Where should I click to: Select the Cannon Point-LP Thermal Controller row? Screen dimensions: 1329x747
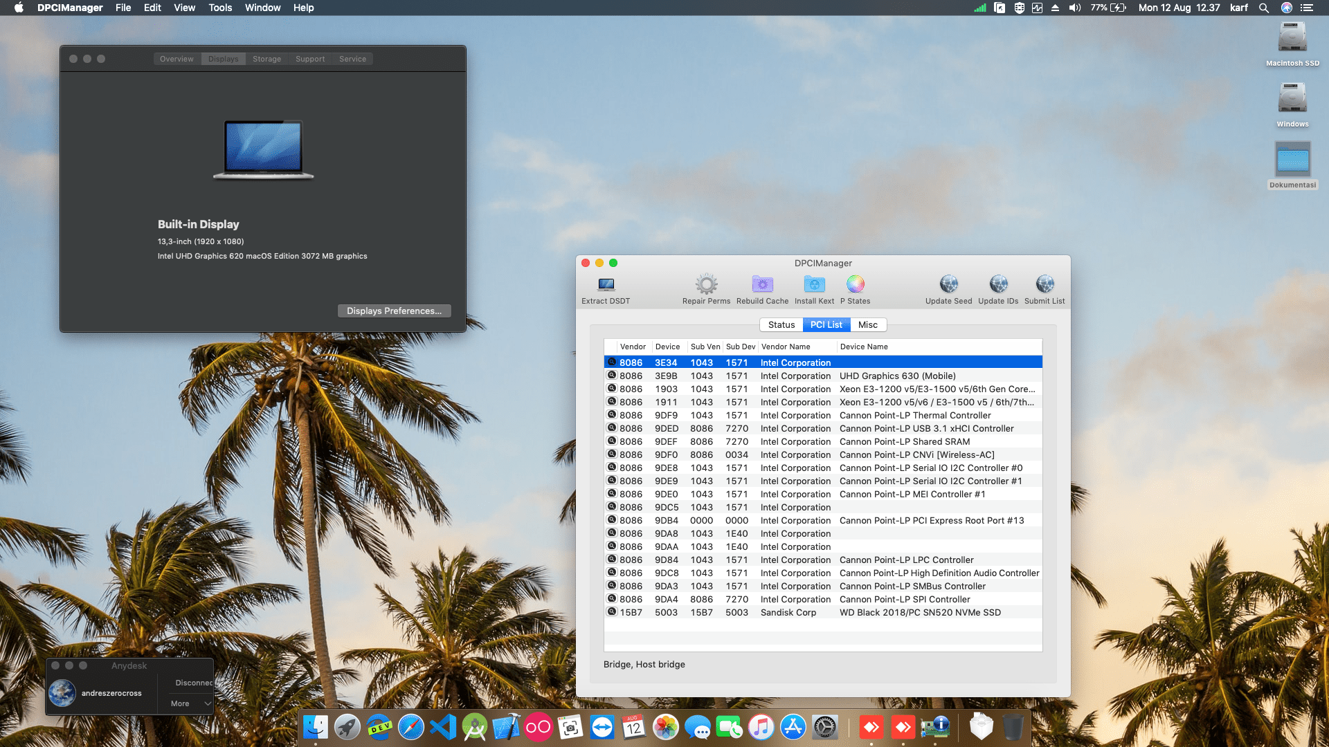pyautogui.click(x=823, y=416)
